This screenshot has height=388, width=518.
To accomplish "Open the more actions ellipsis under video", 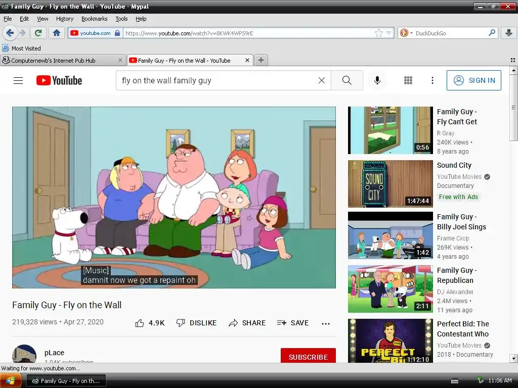I will [x=326, y=323].
